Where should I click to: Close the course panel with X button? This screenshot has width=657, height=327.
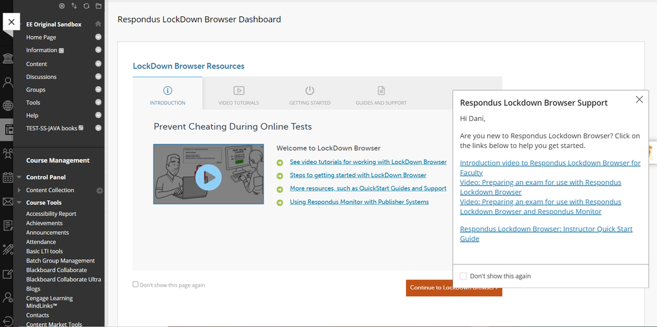click(x=11, y=22)
